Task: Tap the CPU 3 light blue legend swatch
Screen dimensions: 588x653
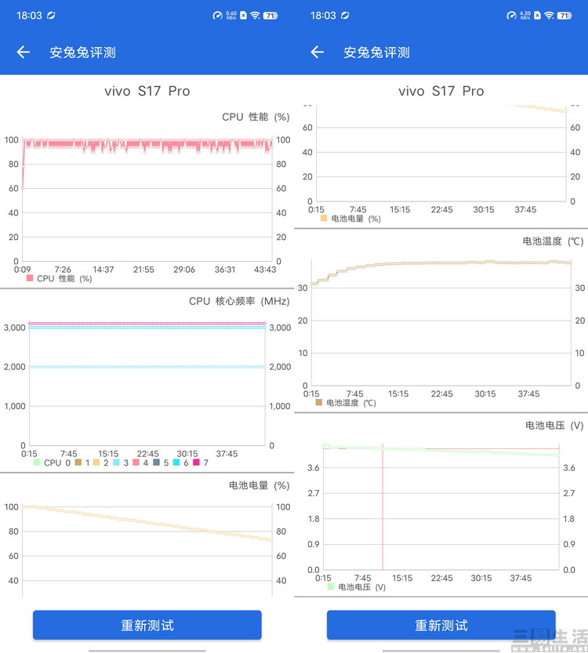Action: (x=116, y=463)
